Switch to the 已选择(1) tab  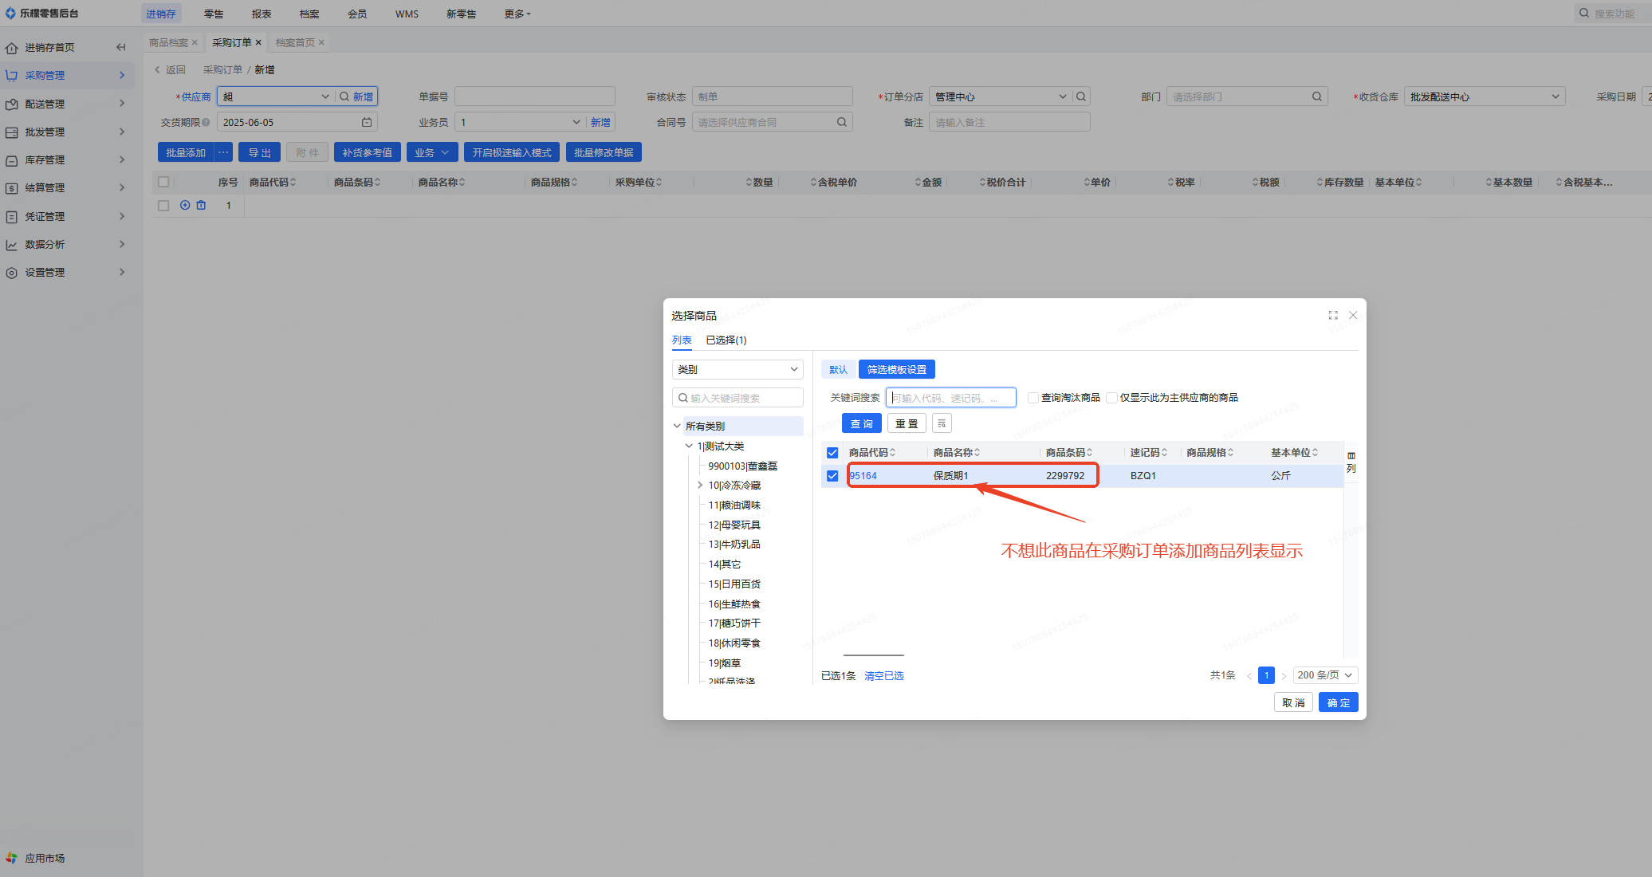point(726,340)
